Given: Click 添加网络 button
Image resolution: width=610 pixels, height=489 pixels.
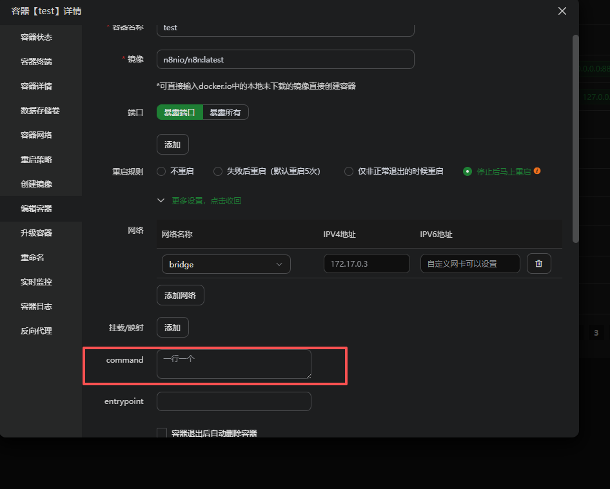Looking at the screenshot, I should click(x=181, y=295).
